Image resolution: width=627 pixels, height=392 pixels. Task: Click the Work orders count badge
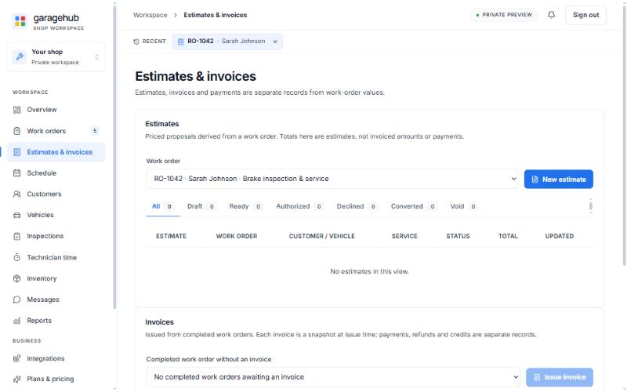tap(95, 131)
